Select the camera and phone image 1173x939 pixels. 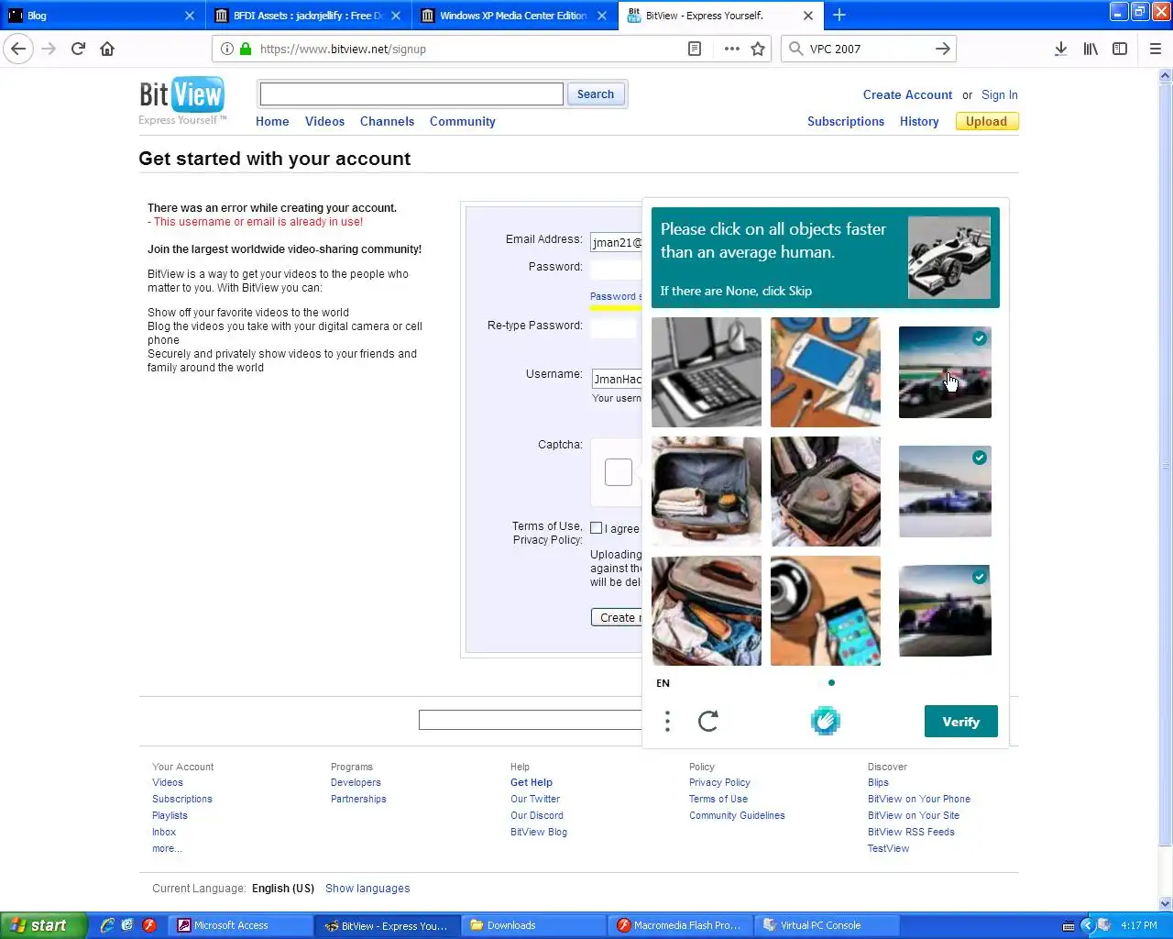(826, 611)
